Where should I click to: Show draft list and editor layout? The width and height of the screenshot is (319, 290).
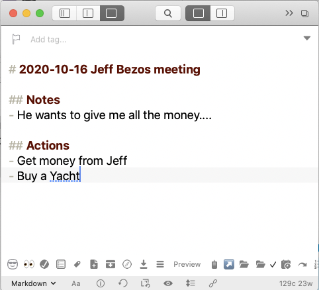(x=88, y=13)
